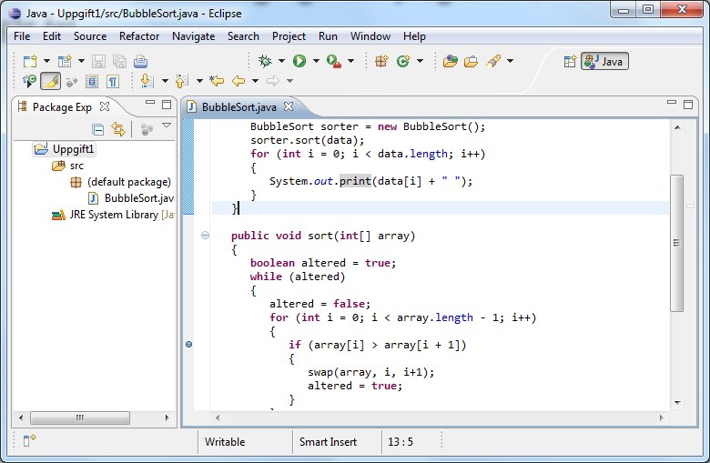Click the Last Edit Location icon
Image resolution: width=710 pixels, height=463 pixels.
[217, 81]
